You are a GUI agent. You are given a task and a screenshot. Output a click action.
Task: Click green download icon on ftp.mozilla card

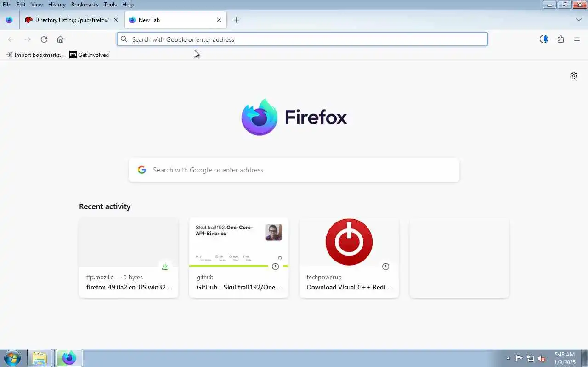(165, 267)
